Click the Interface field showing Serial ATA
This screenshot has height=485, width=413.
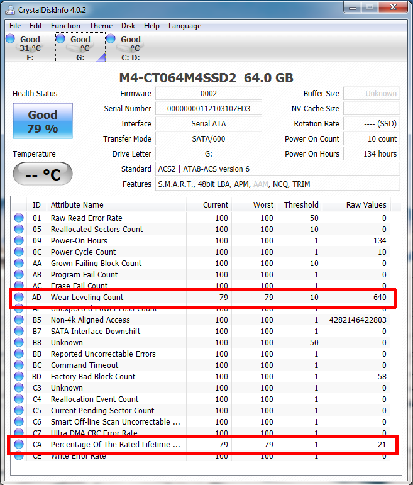209,124
